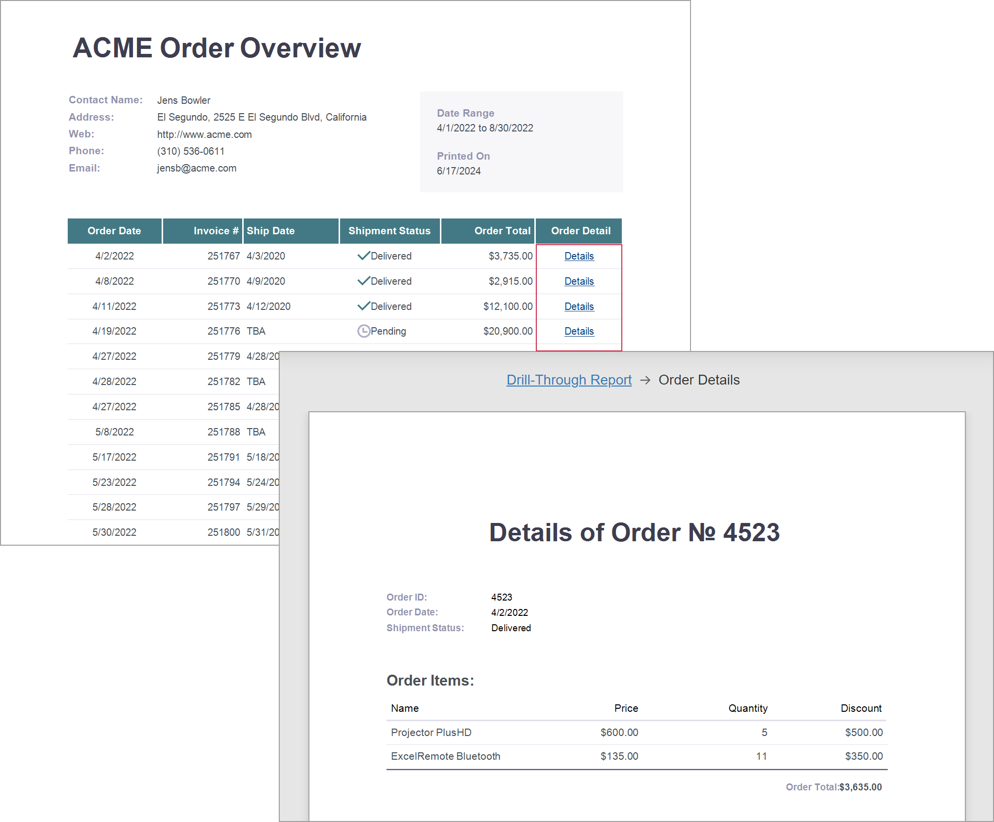Click Order Details breadcrumb label

pyautogui.click(x=699, y=380)
